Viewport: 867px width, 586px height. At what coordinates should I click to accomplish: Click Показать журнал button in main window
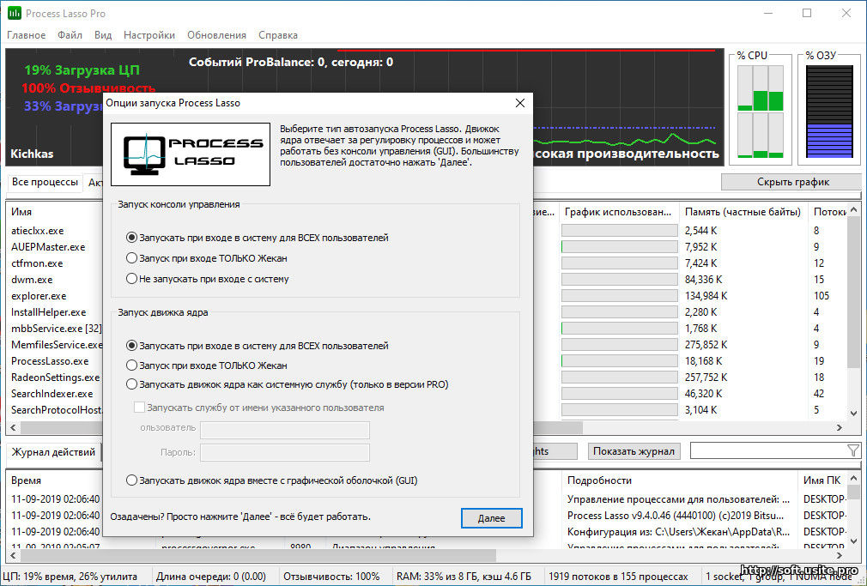(x=634, y=451)
